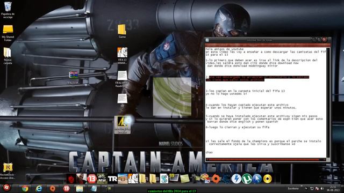Launch Origin from the orange dock icon
Viewport: 344px width, 193px height.
point(216,179)
